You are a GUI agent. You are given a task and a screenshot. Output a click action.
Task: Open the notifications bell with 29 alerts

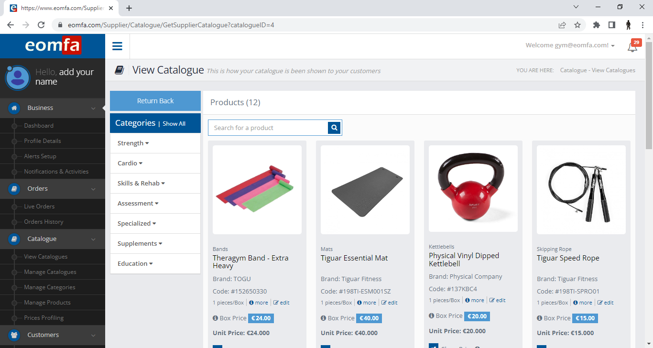click(633, 46)
